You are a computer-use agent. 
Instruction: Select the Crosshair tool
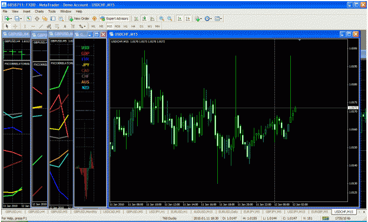click(15, 26)
